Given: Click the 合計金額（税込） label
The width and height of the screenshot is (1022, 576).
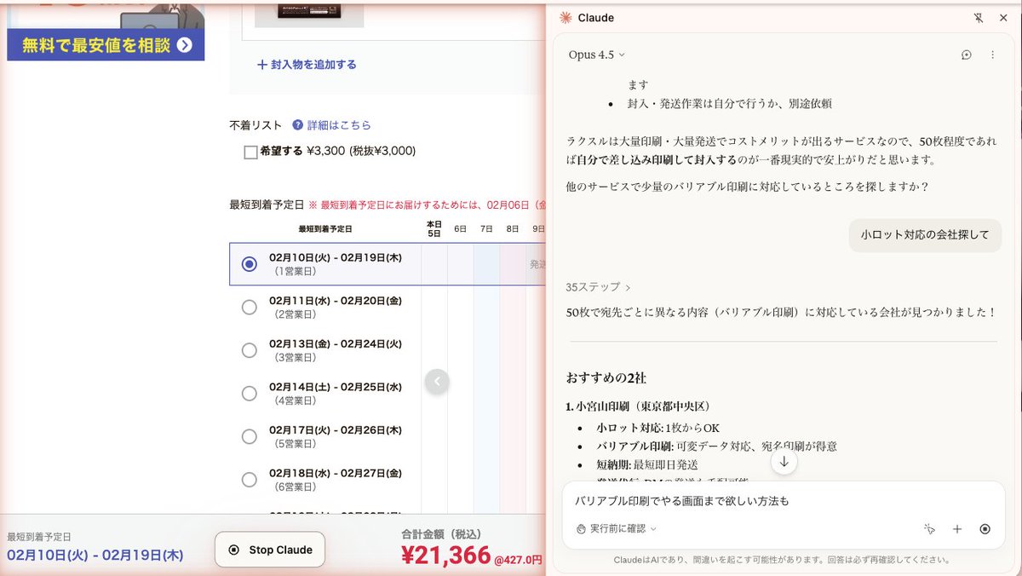Looking at the screenshot, I should (442, 534).
